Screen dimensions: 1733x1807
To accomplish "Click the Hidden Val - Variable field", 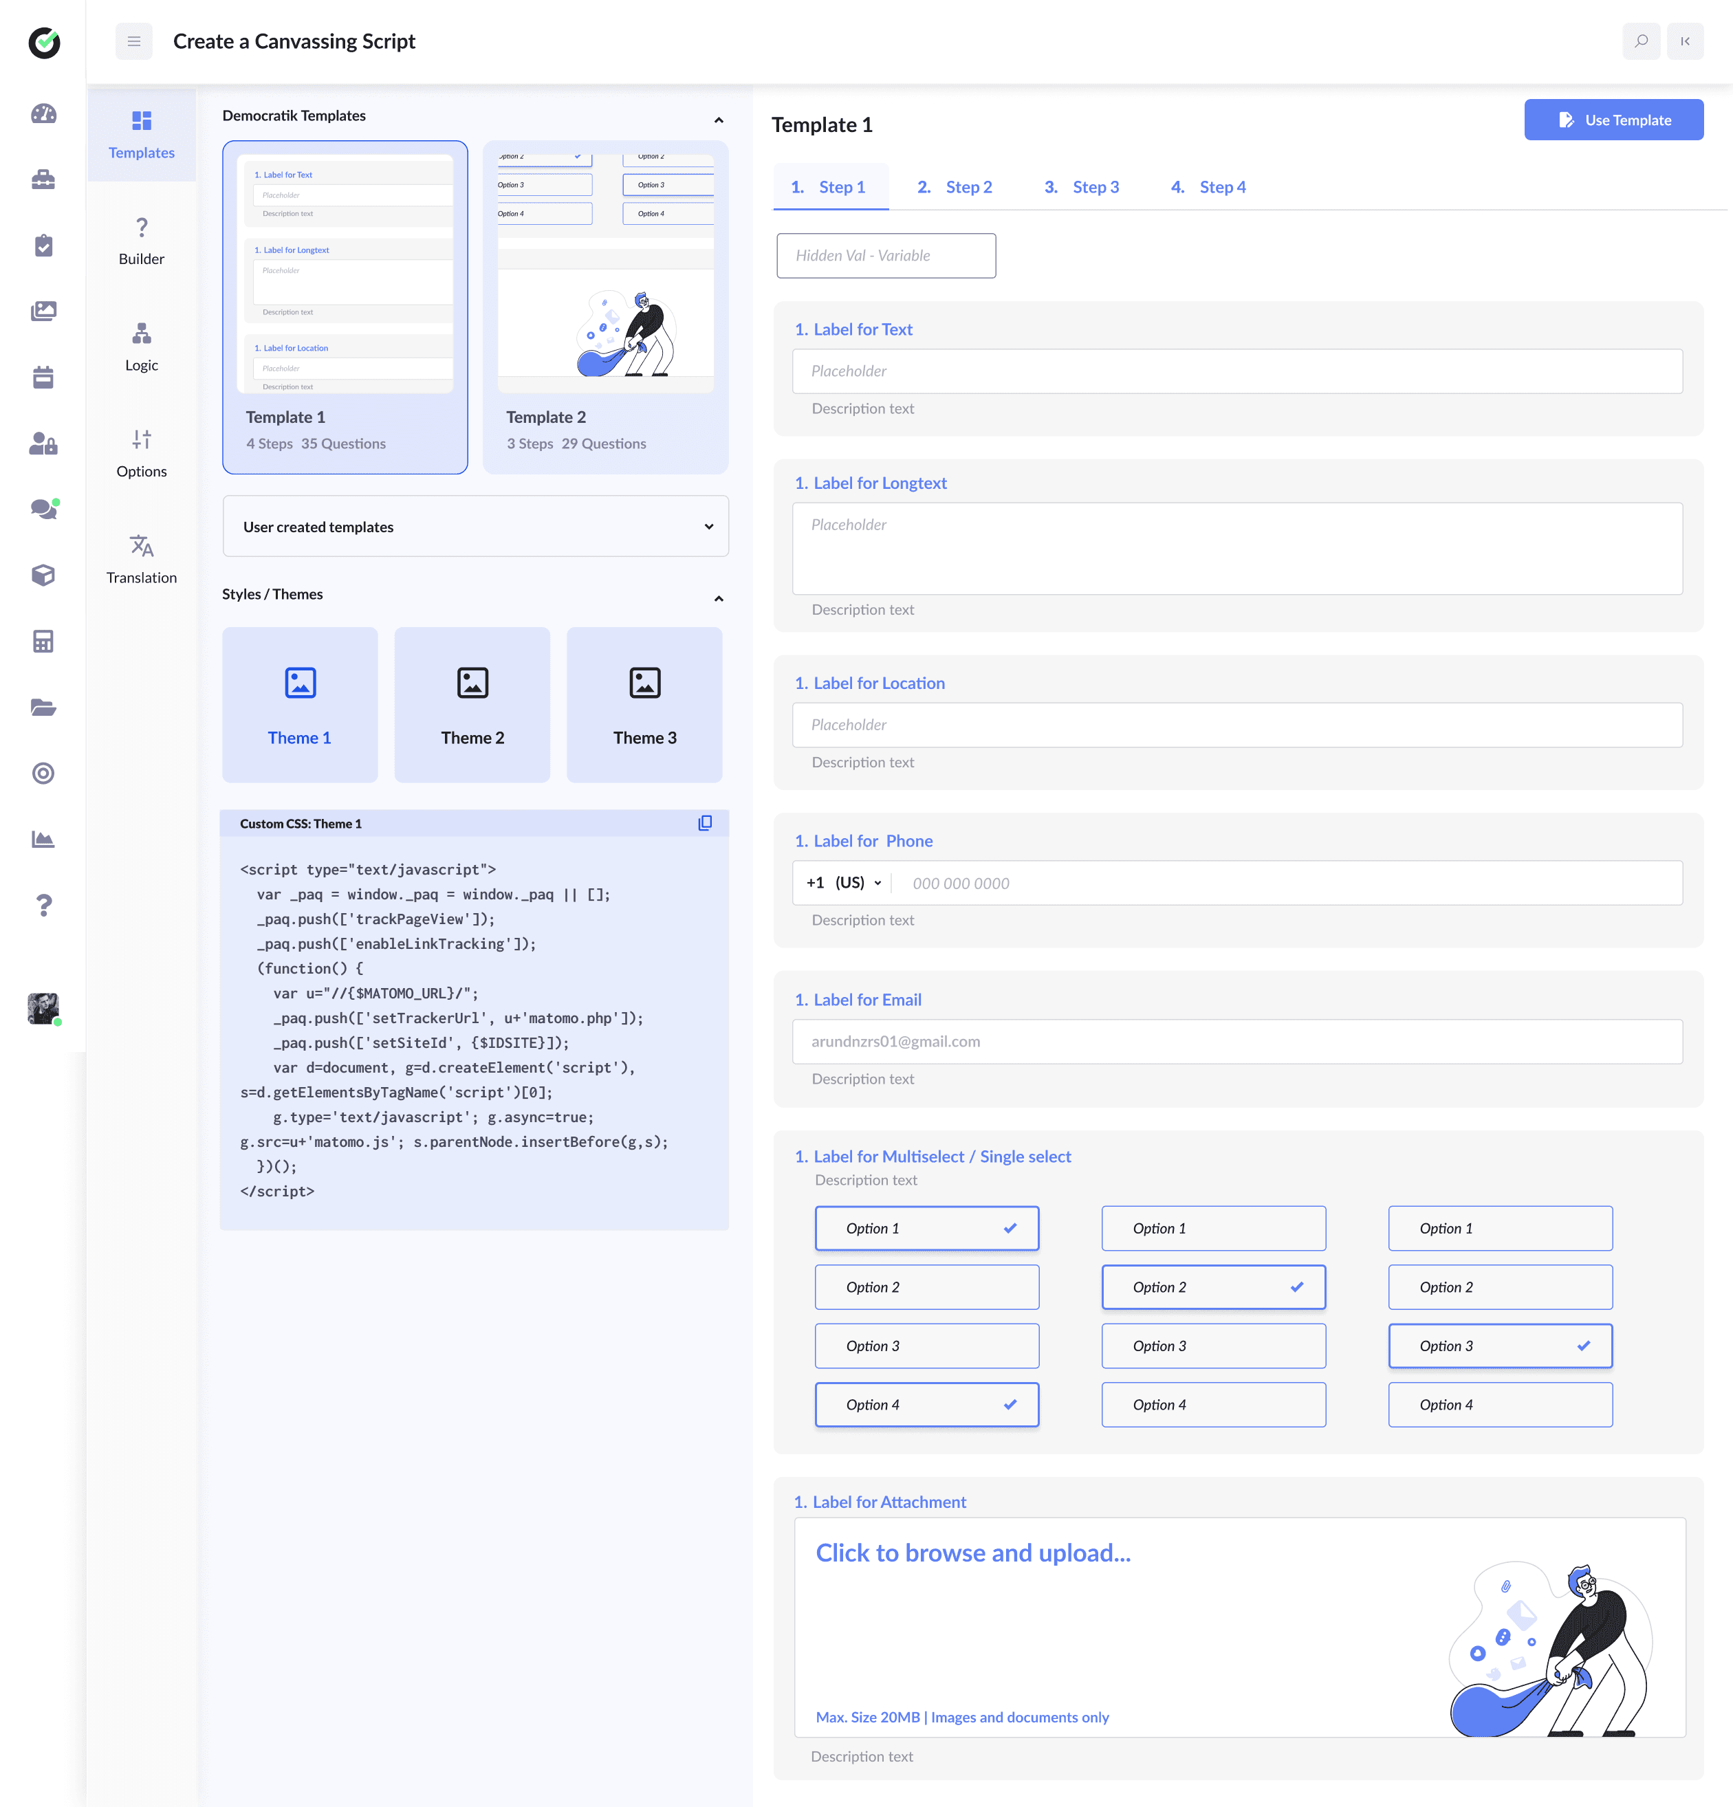I will pyautogui.click(x=886, y=255).
